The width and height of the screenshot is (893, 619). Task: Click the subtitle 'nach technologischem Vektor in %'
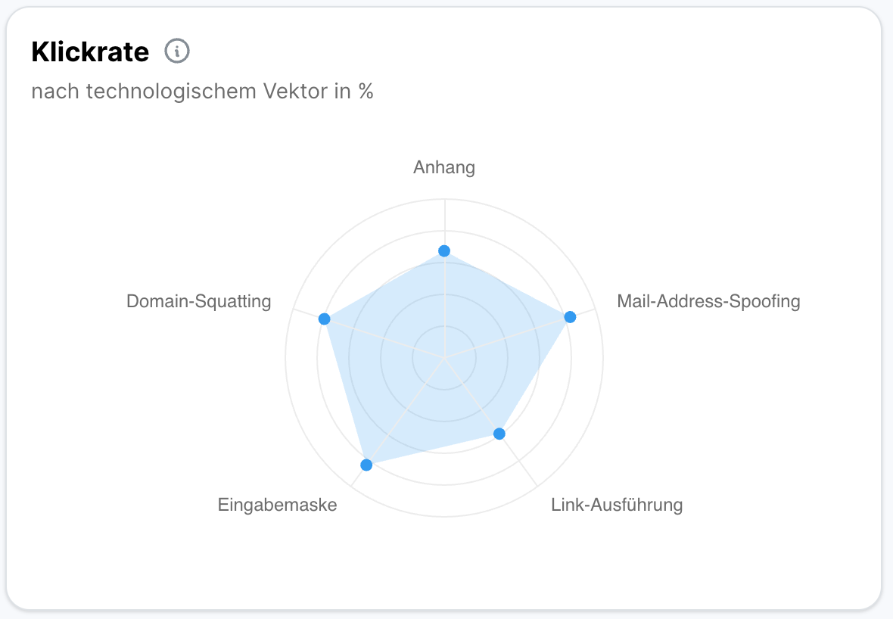pyautogui.click(x=202, y=92)
